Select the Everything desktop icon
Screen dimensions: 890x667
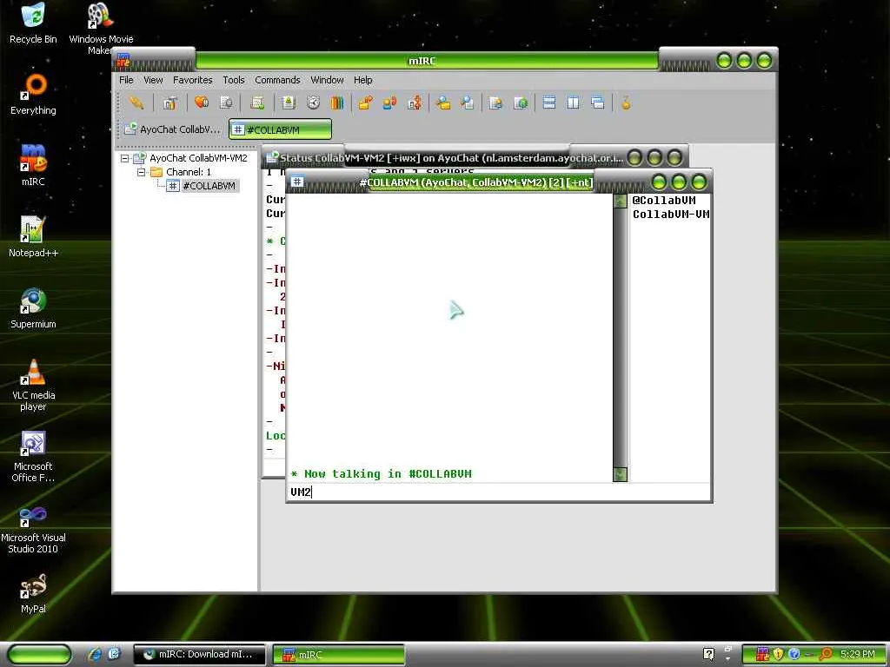pos(33,94)
